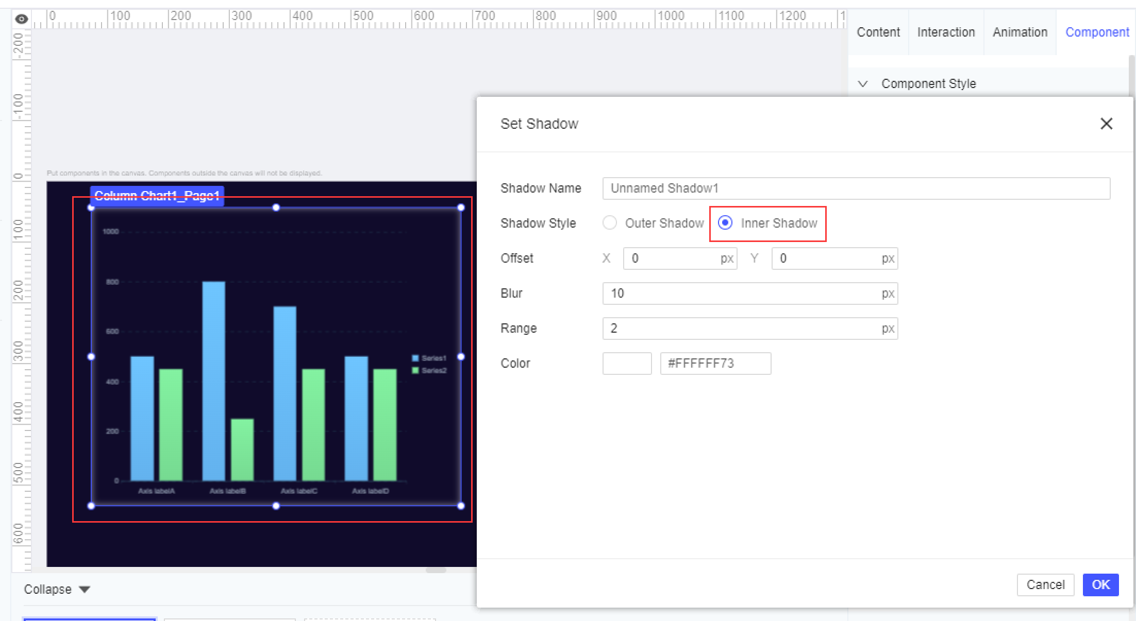The image size is (1136, 621).
Task: Click the Offset X input field
Action: pos(680,258)
